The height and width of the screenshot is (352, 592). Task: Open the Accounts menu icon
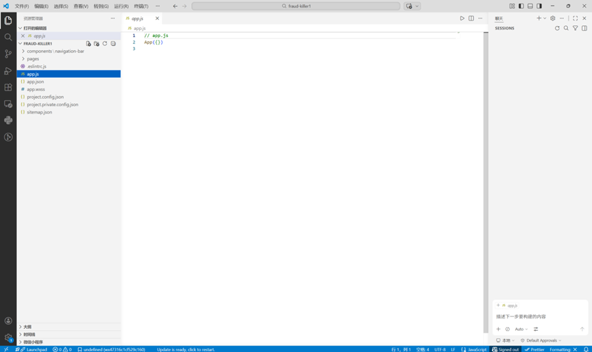[x=8, y=320]
